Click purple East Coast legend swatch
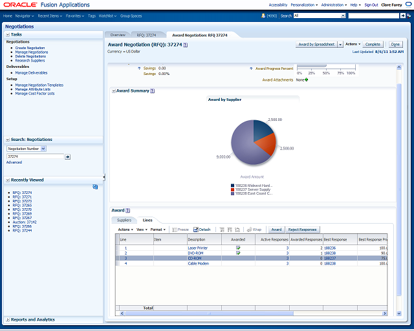 [233, 193]
